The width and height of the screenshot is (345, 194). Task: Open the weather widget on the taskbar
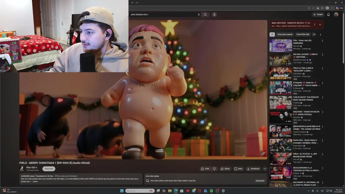click(9, 191)
